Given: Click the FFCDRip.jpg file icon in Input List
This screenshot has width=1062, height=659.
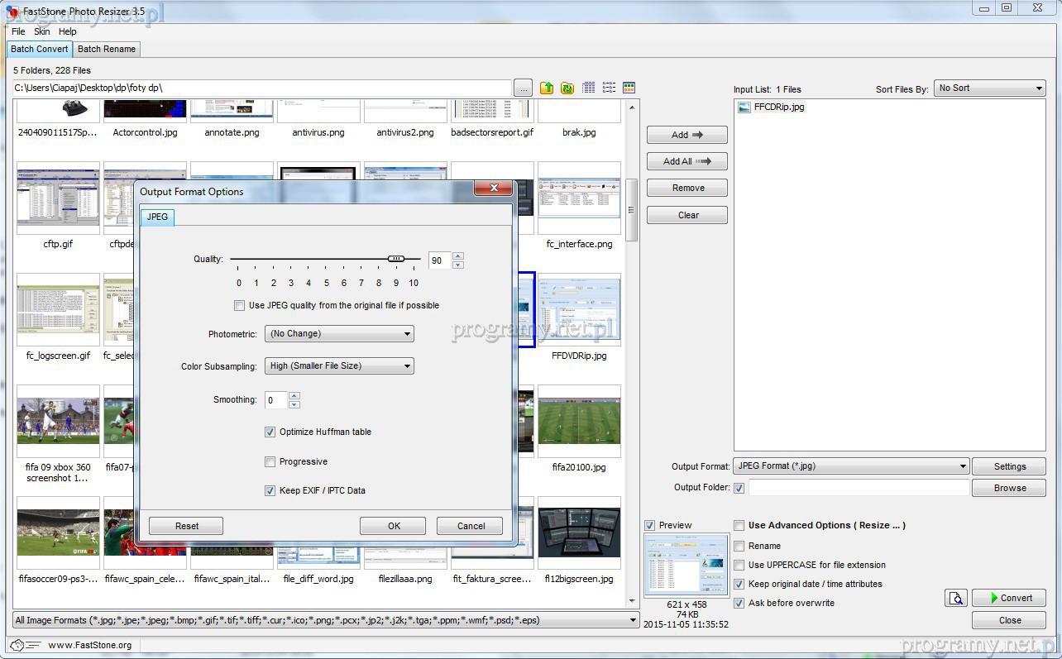Looking at the screenshot, I should coord(744,107).
